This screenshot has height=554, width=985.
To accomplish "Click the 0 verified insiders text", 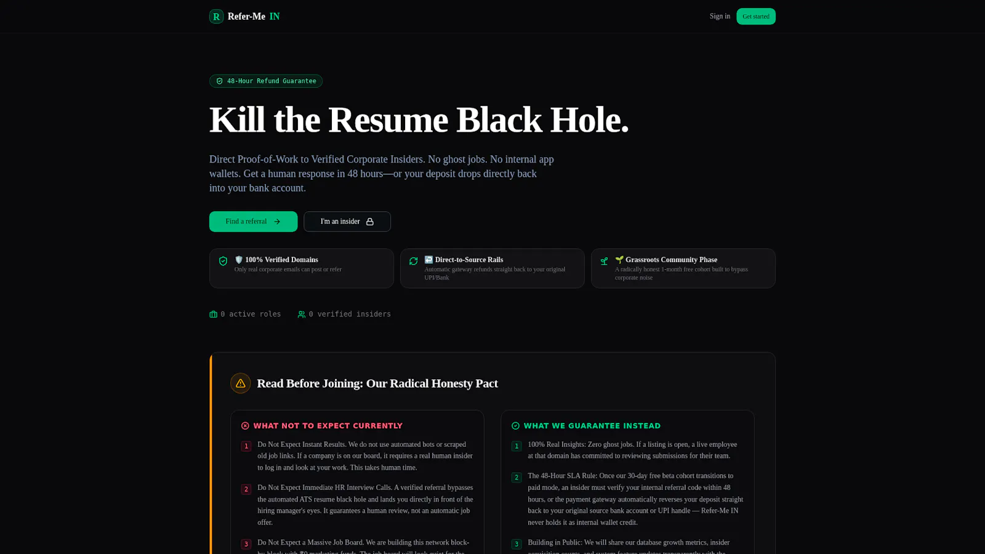I will [x=350, y=314].
